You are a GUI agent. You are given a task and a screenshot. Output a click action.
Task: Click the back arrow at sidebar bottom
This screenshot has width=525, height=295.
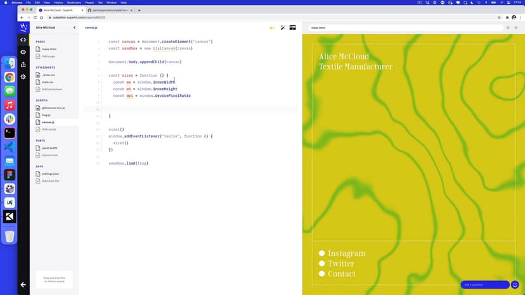23,285
